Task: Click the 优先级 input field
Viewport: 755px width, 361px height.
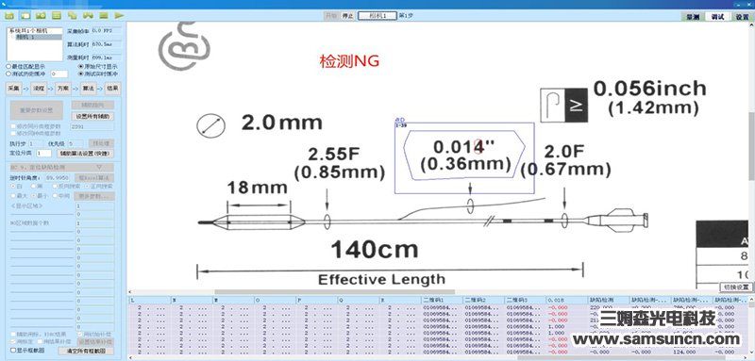Action: click(75, 143)
